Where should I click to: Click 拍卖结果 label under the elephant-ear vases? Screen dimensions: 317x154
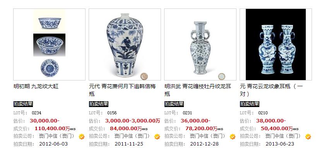[250, 104]
